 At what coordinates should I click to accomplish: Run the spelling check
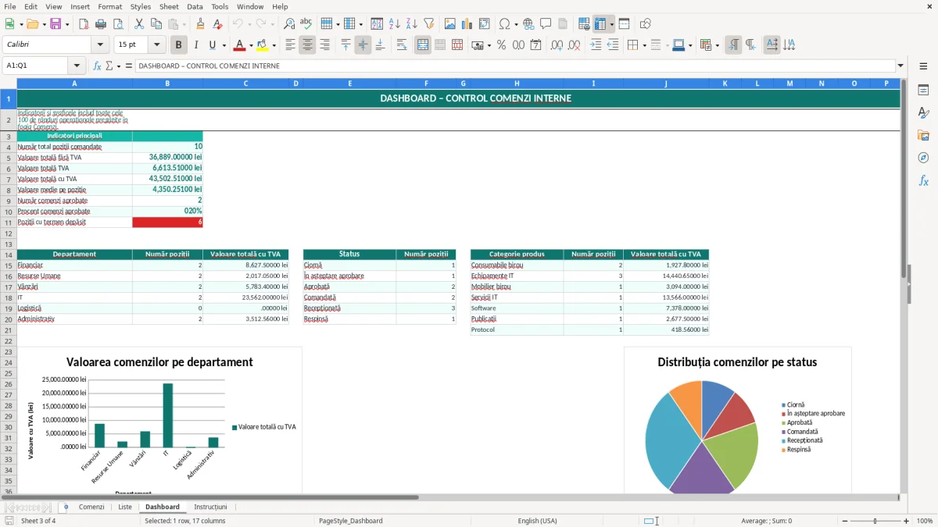tap(306, 24)
